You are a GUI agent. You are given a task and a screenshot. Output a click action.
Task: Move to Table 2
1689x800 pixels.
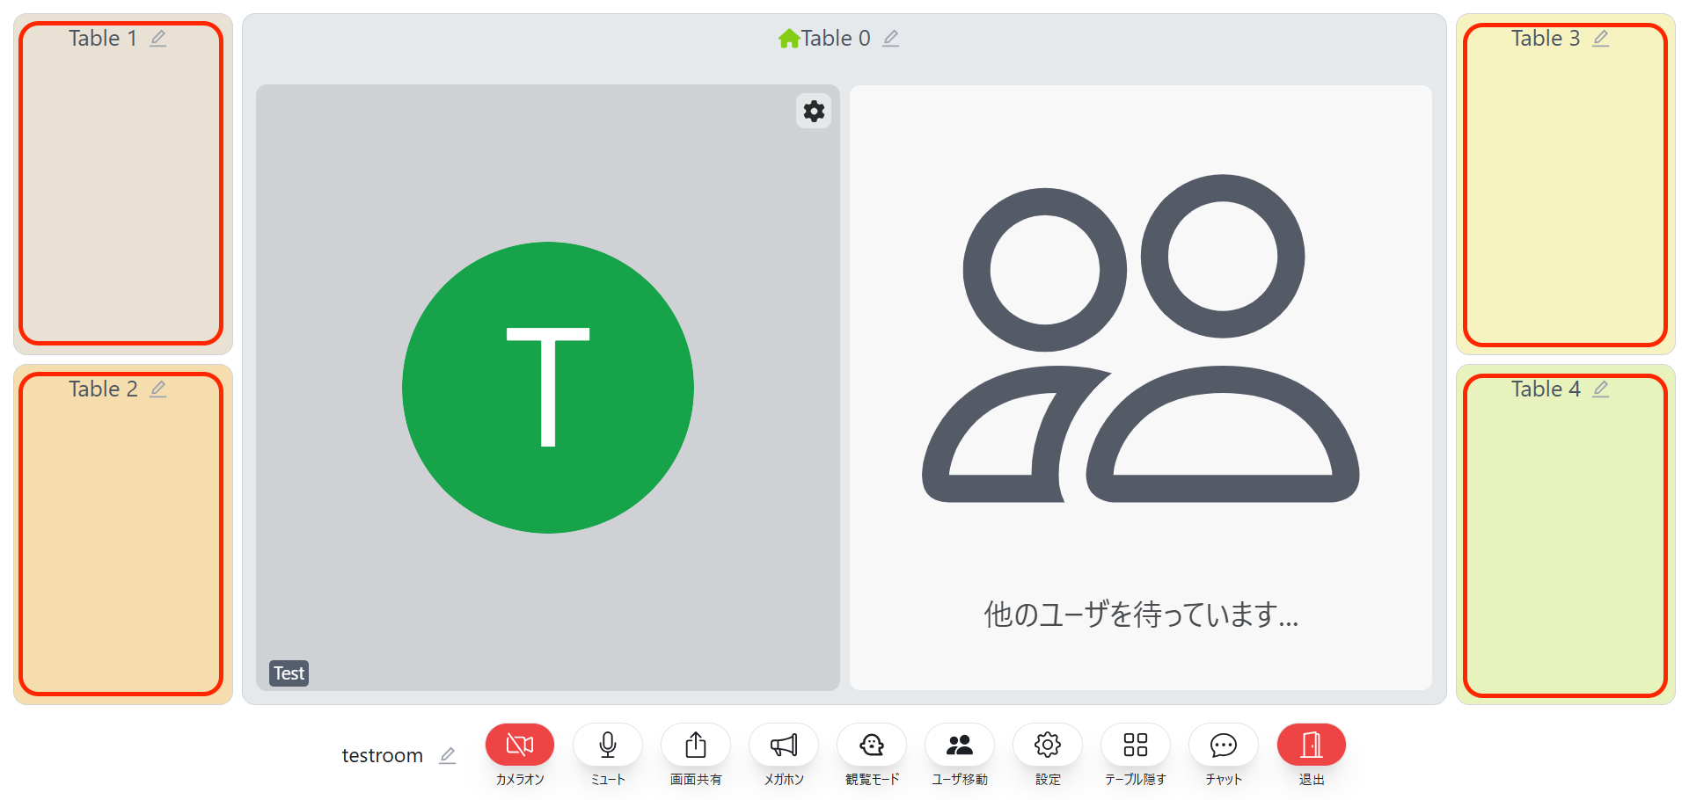click(x=121, y=545)
